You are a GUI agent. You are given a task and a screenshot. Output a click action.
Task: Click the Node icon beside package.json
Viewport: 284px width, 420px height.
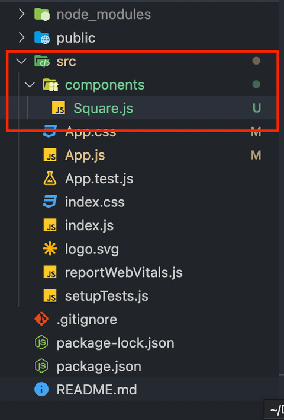coord(41,366)
